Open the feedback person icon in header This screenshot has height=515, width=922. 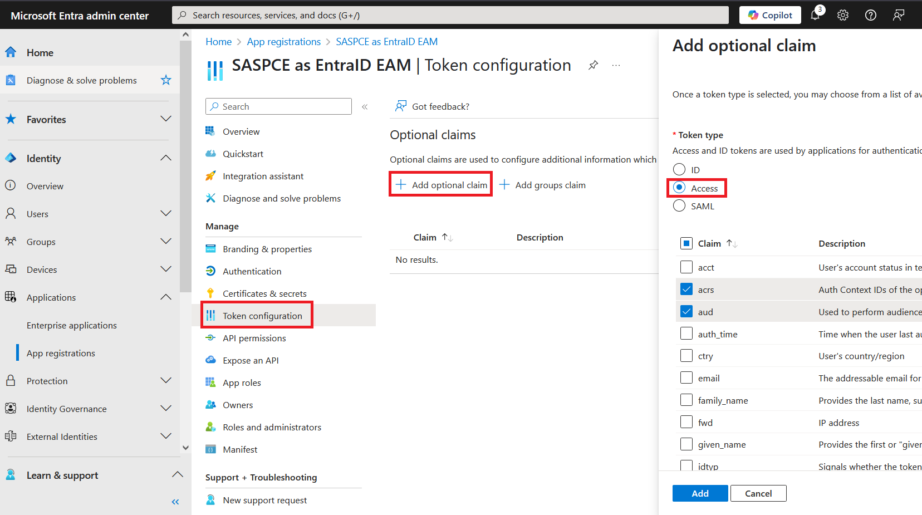(898, 16)
